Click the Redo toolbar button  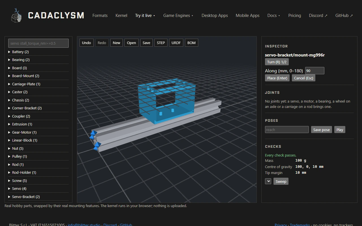tap(102, 43)
